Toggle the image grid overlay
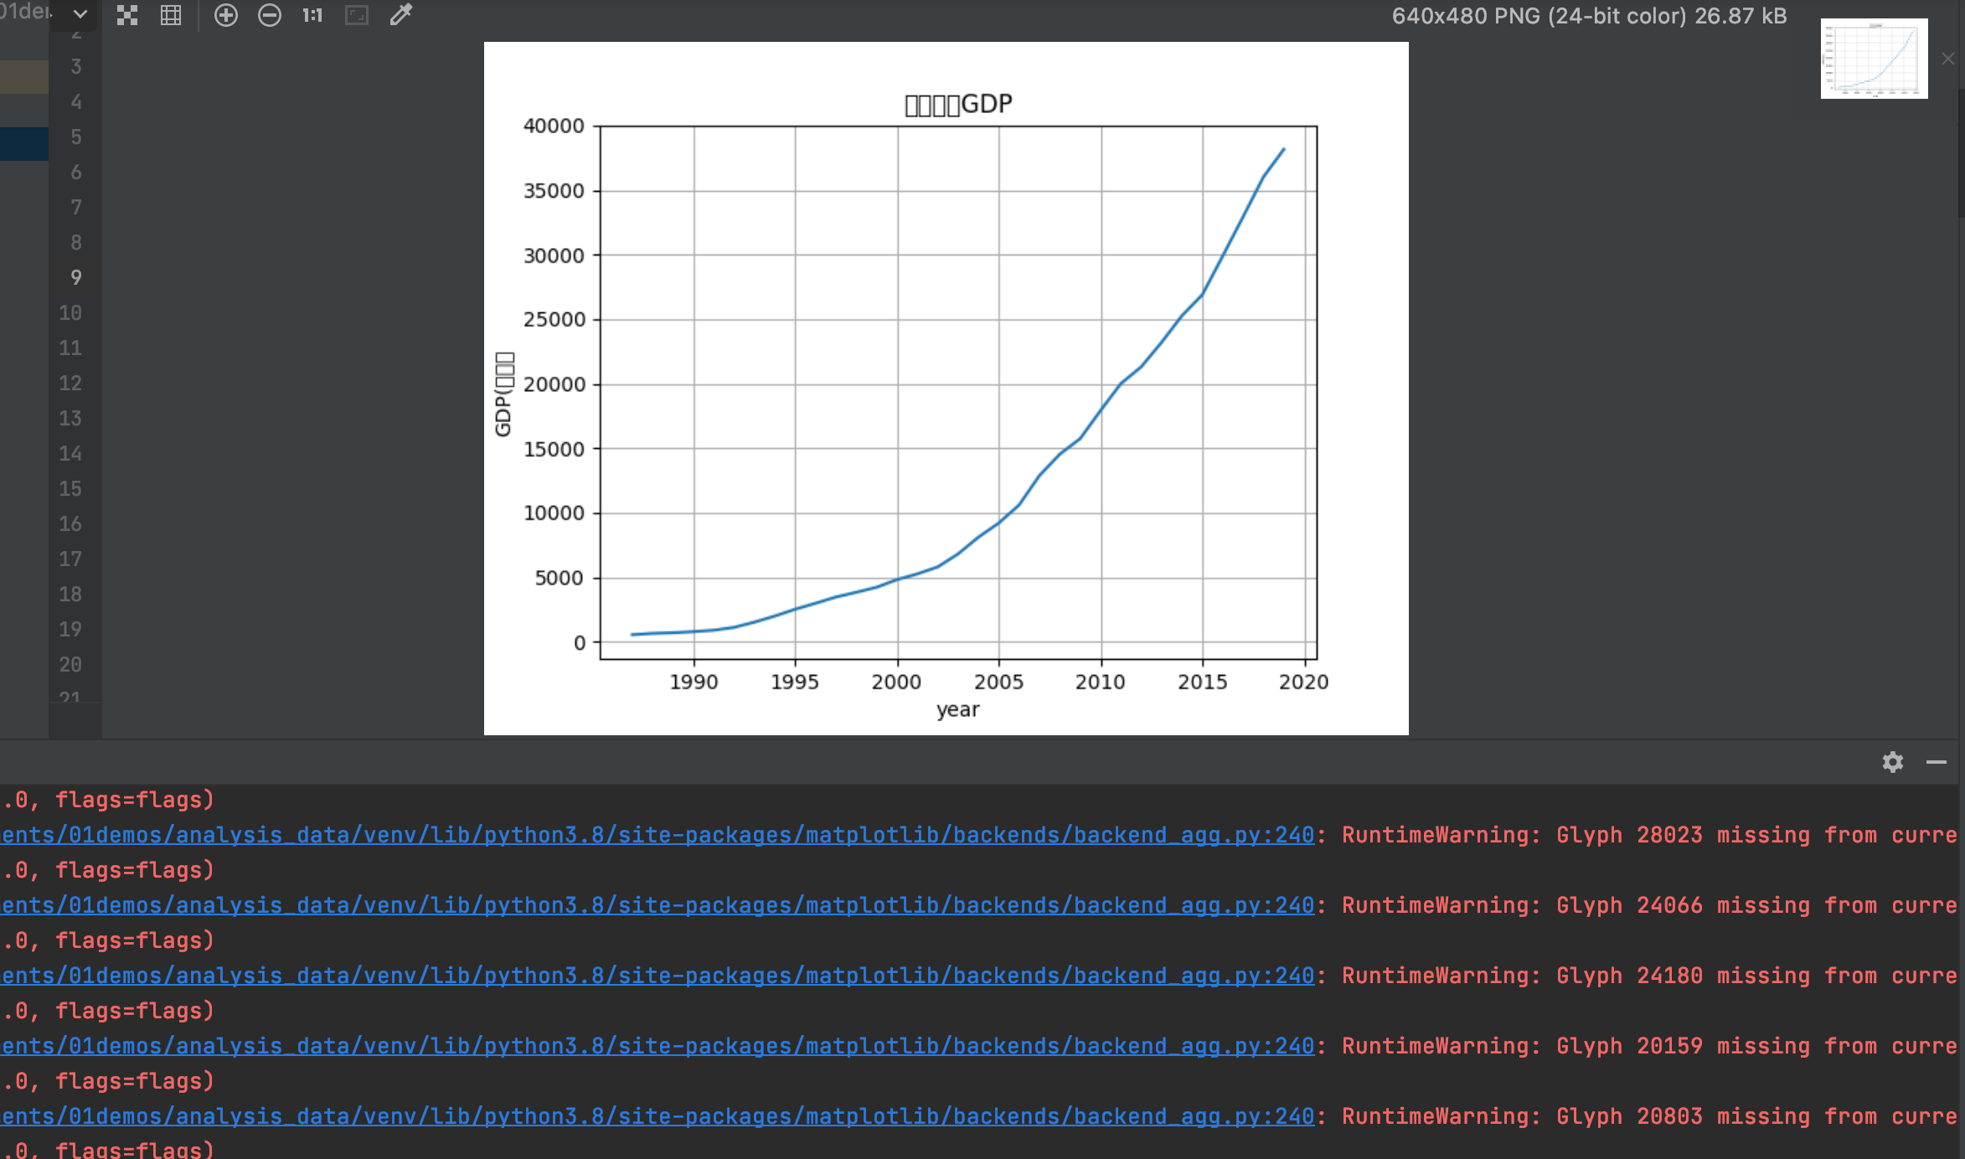 pos(171,15)
